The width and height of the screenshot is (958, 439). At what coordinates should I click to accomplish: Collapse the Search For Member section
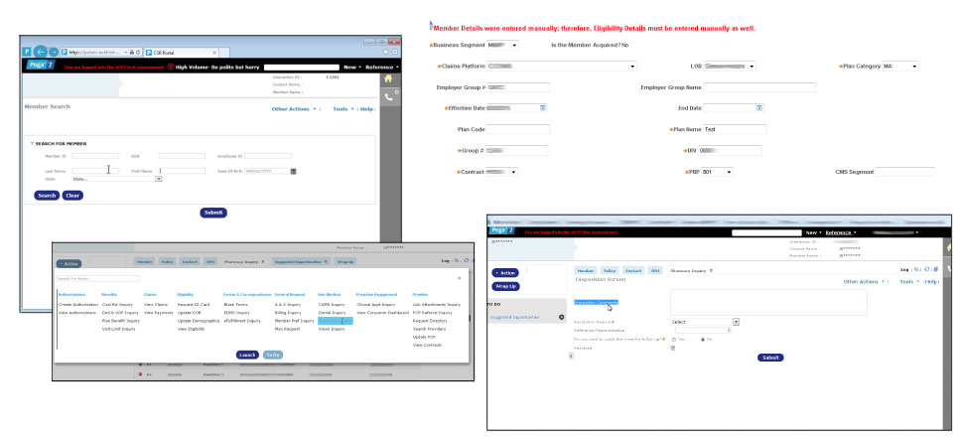(x=32, y=144)
